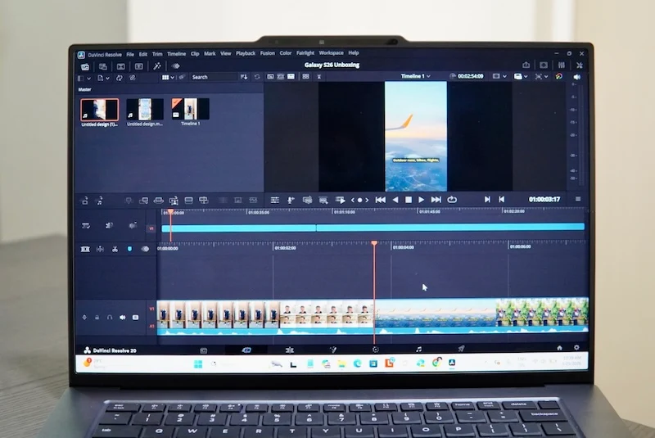Switch to the Edit page tab

tap(290, 350)
